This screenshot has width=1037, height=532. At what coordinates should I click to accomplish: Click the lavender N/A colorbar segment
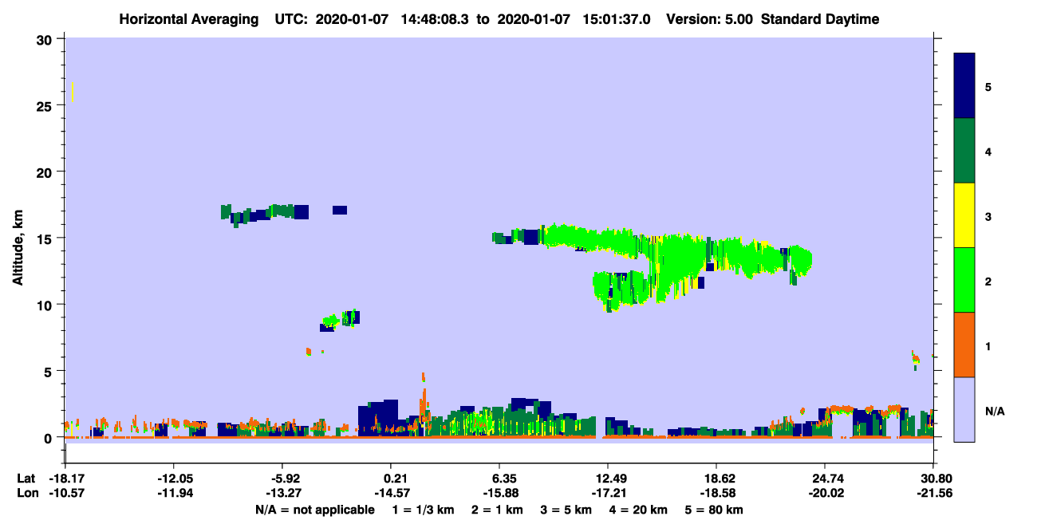(964, 408)
